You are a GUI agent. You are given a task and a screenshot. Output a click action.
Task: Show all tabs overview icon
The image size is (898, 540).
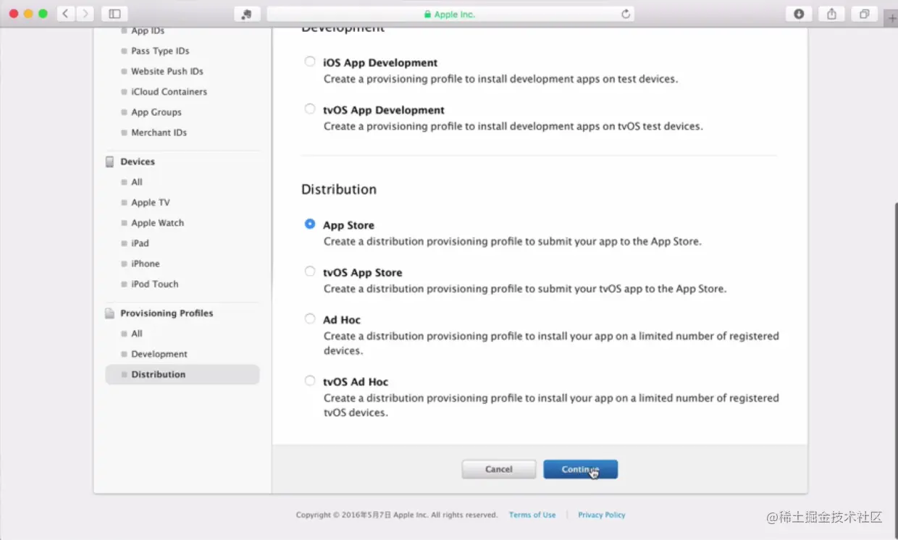click(x=865, y=14)
